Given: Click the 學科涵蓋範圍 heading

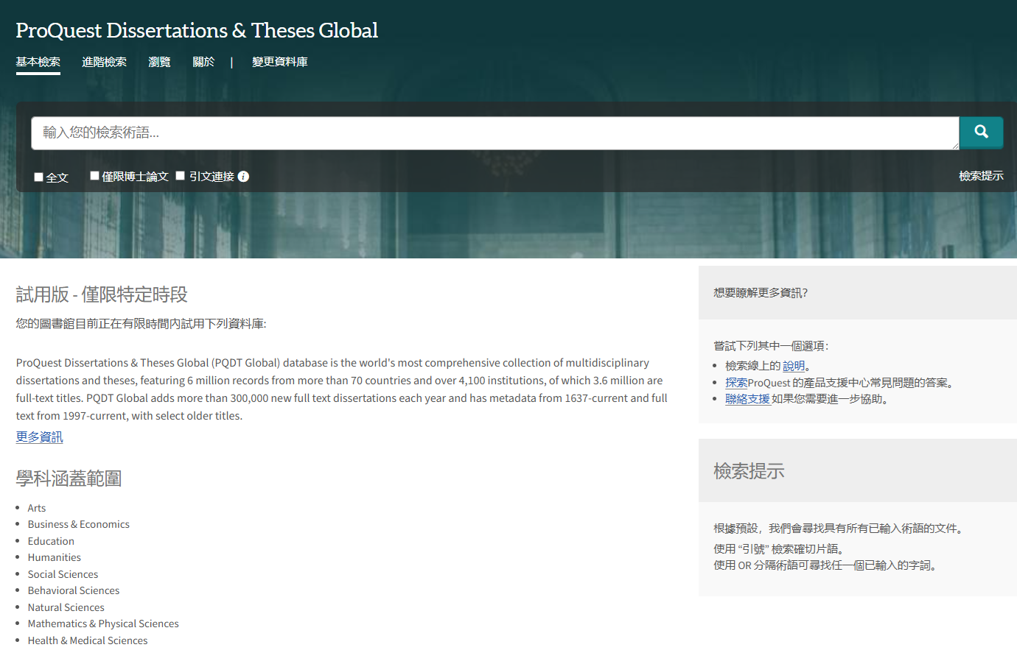Looking at the screenshot, I should point(69,478).
